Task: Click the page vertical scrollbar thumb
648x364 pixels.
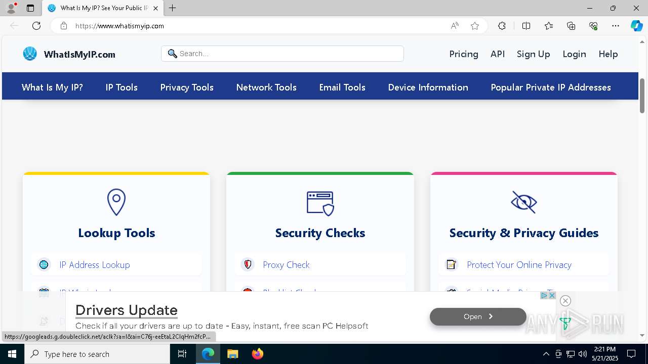Action: [x=642, y=96]
